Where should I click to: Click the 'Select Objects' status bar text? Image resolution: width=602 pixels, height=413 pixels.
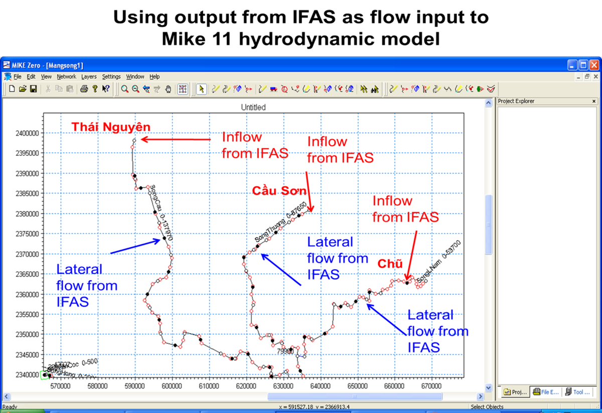(x=487, y=407)
